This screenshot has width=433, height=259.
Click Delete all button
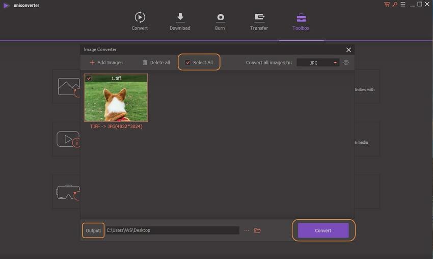pos(156,63)
